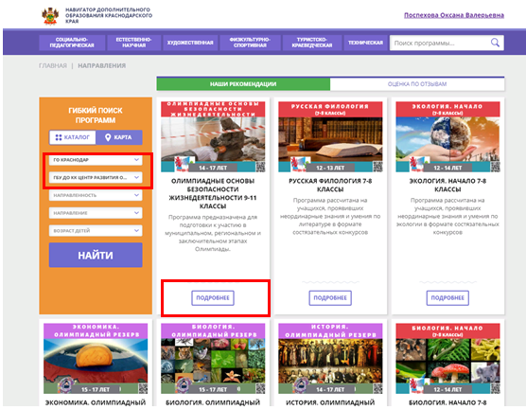Expand the ГО Краснодар municipality dropdown
The height and width of the screenshot is (410, 526).
pyautogui.click(x=96, y=160)
